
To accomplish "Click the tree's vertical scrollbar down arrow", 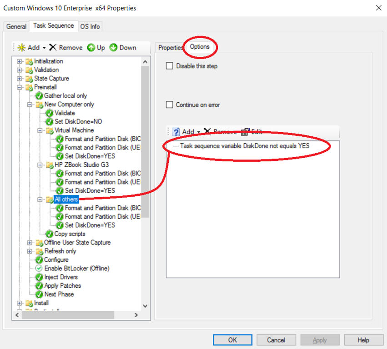I will pos(145,306).
